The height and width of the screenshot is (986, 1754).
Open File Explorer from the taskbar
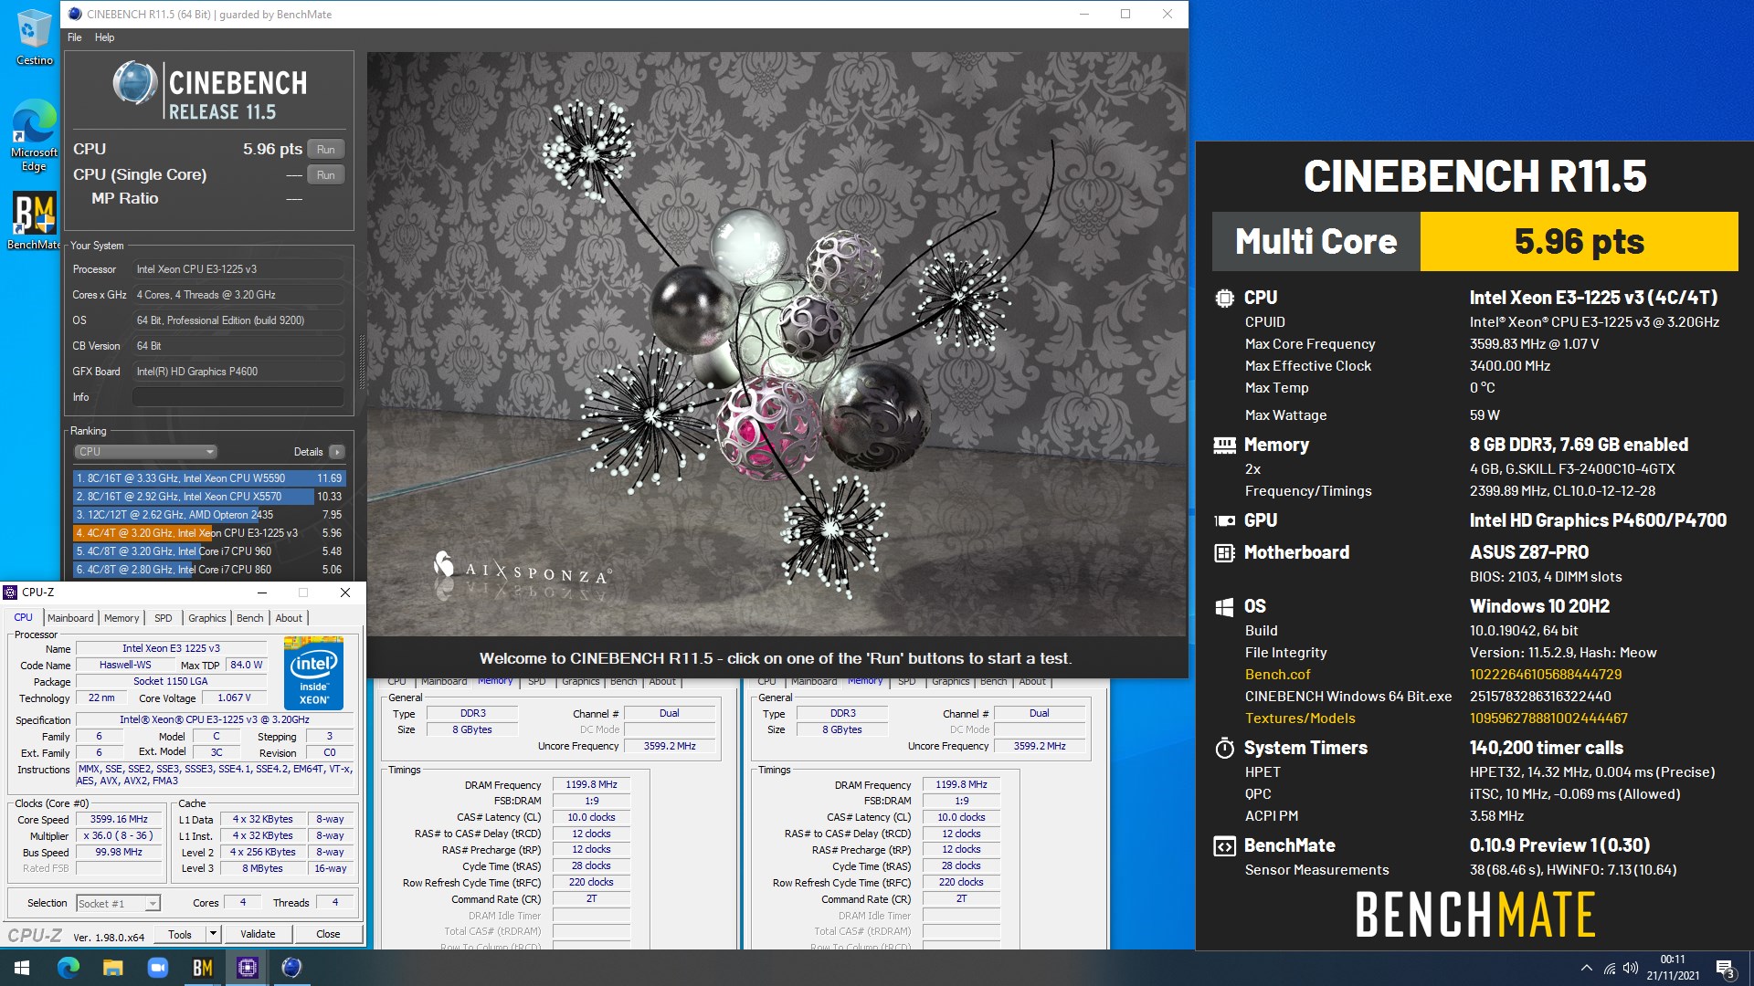(x=112, y=968)
